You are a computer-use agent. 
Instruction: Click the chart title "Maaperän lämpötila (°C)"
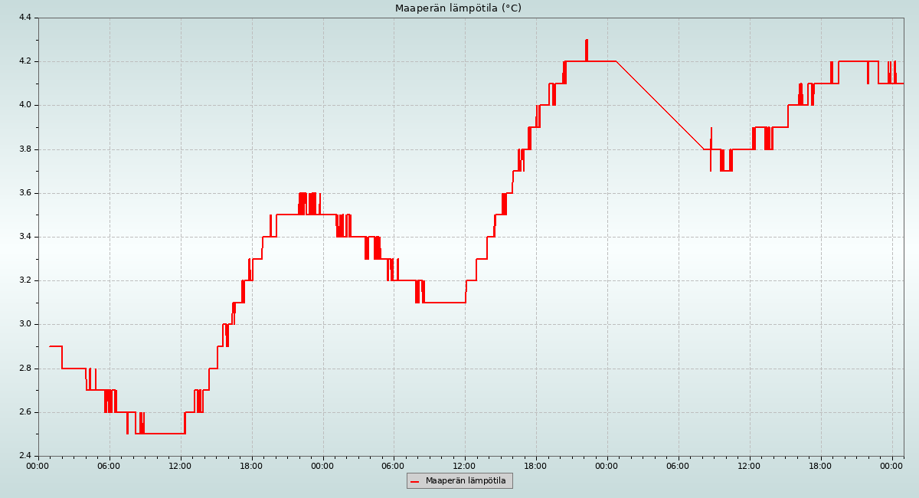(458, 8)
